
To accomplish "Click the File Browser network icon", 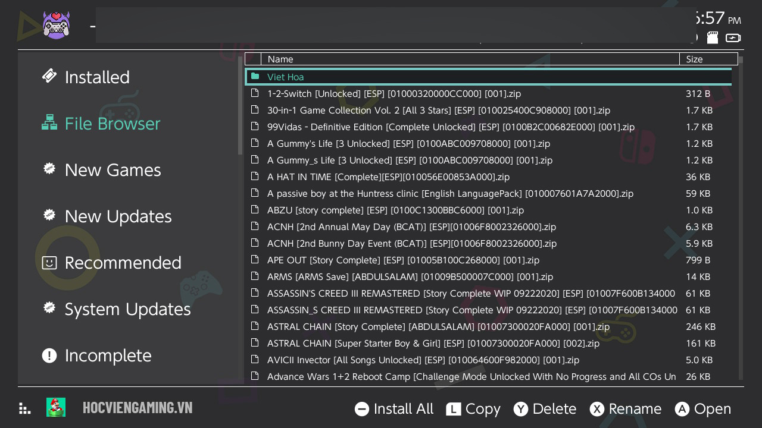I will tap(49, 122).
